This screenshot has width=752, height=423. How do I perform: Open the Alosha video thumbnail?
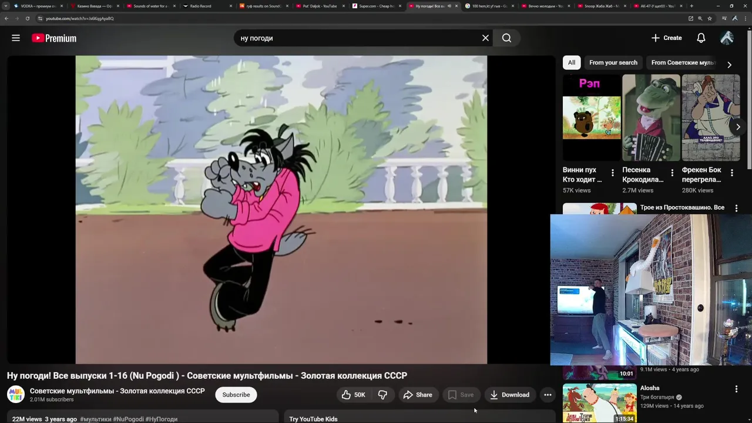600,403
